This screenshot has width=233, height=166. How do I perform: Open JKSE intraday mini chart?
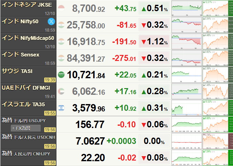click(x=187, y=8)
